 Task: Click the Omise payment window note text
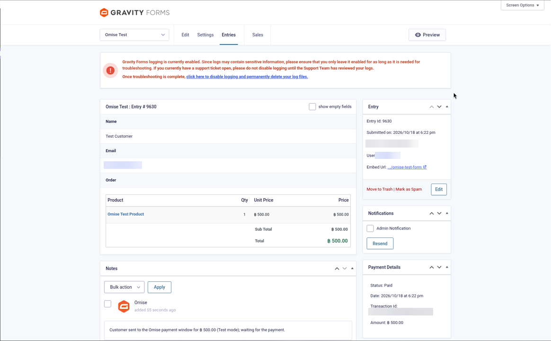coord(197,330)
